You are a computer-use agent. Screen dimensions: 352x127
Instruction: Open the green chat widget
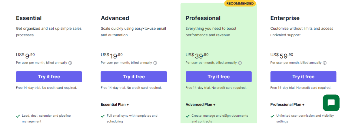point(331,103)
